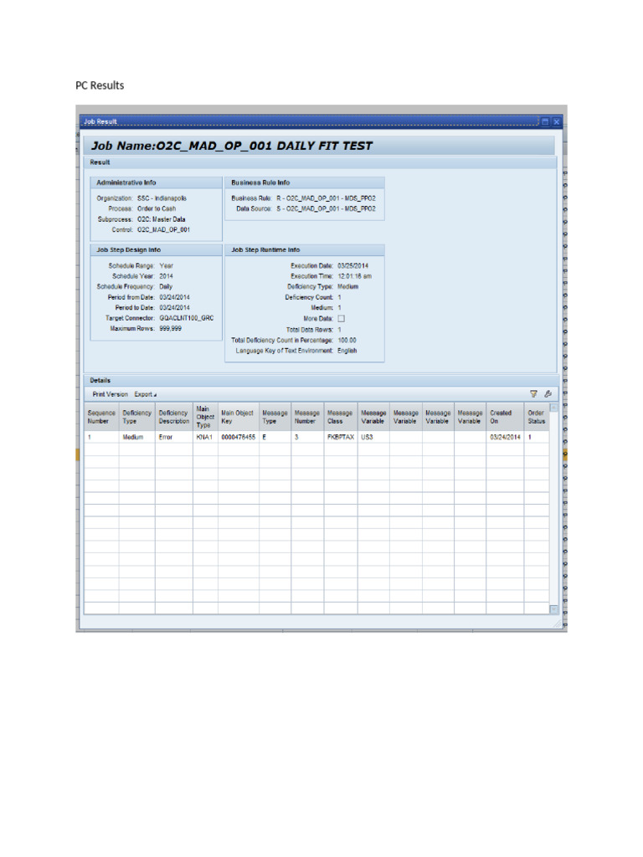Select the Deficiency Type column header
This screenshot has width=643, height=857.
click(136, 417)
